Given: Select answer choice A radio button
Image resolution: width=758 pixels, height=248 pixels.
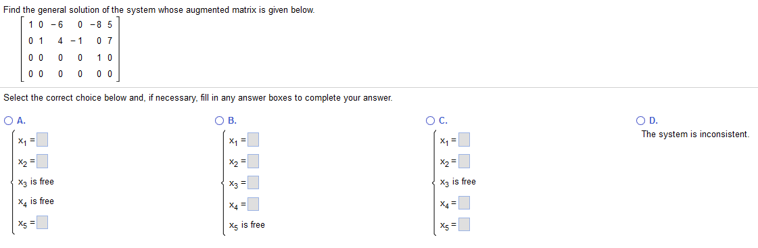Looking at the screenshot, I should (9, 121).
